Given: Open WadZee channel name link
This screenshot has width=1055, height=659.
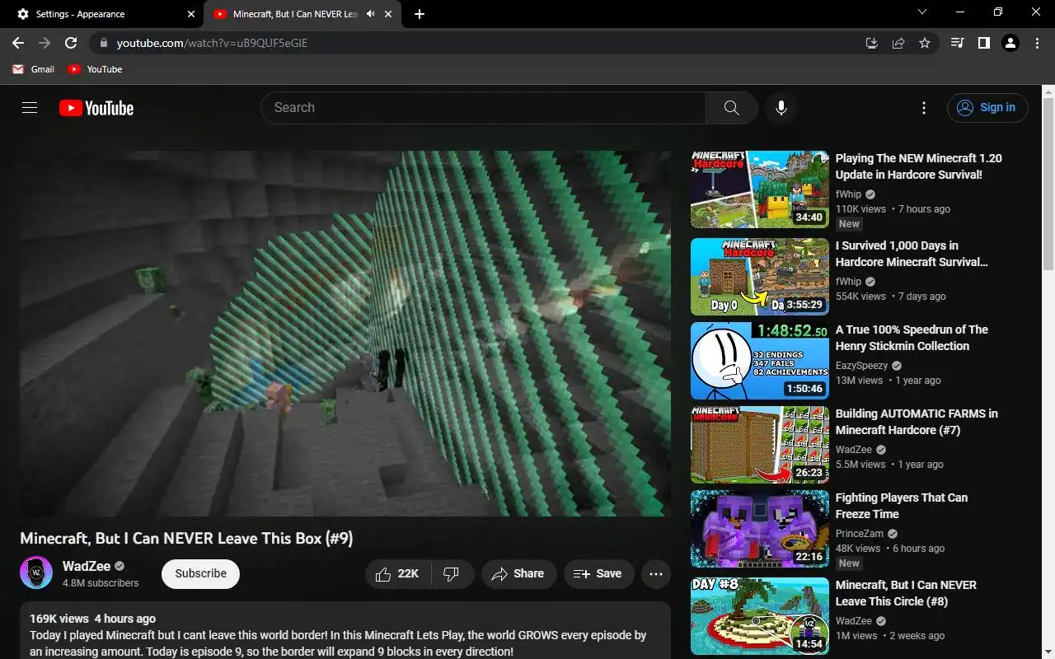Looking at the screenshot, I should click(x=87, y=566).
